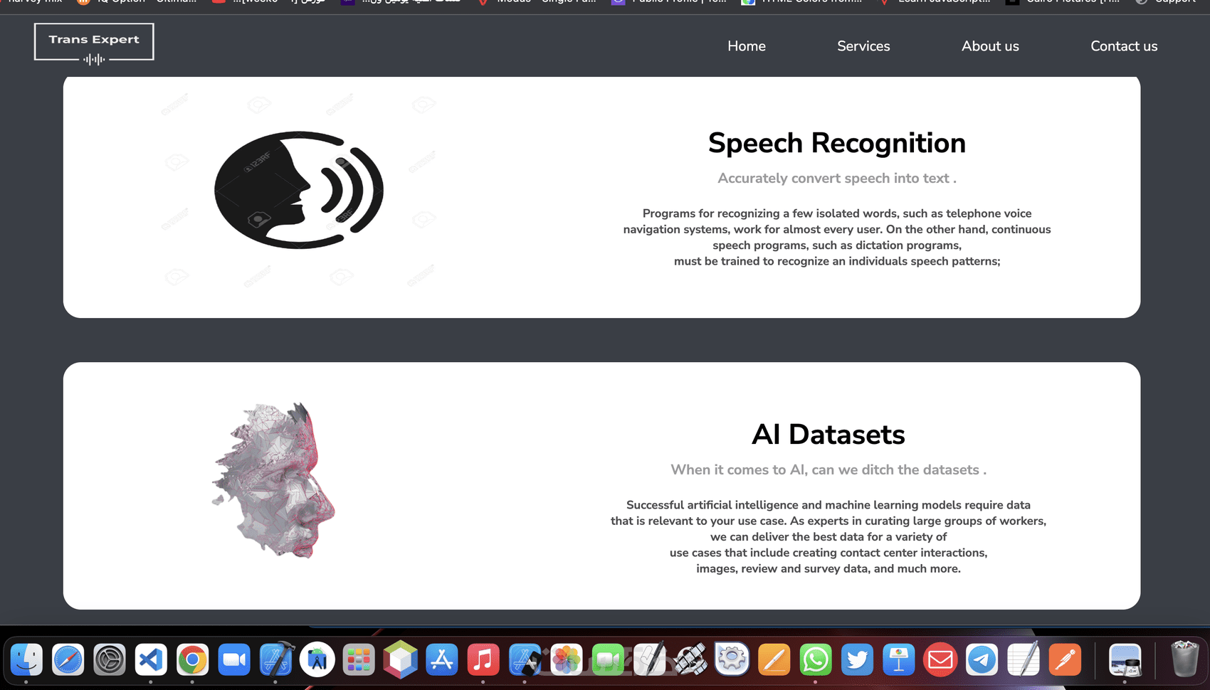Click the Trans Expert logo
Screen dimensions: 1210x690
pos(94,44)
